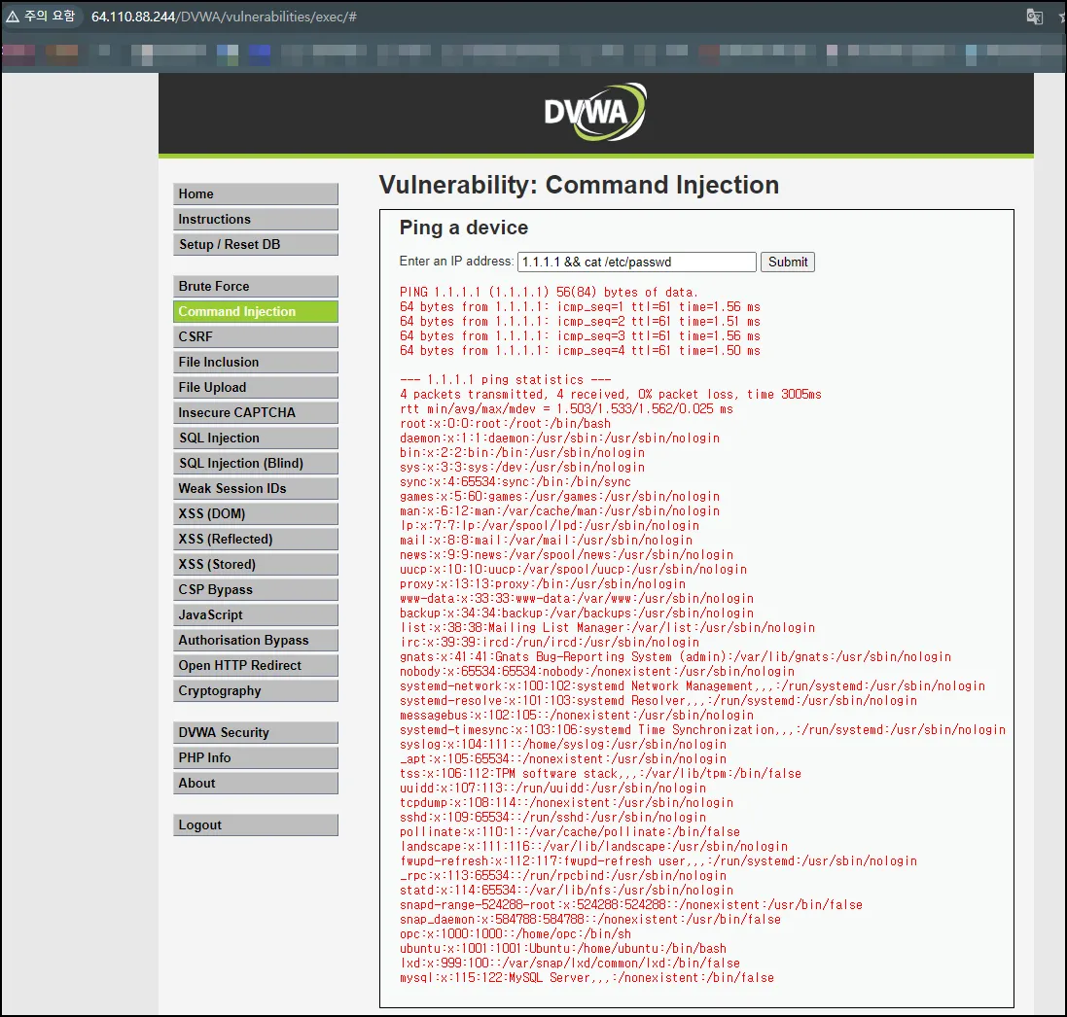The height and width of the screenshot is (1017, 1067).
Task: Open DVWA Security settings
Action: (x=255, y=733)
